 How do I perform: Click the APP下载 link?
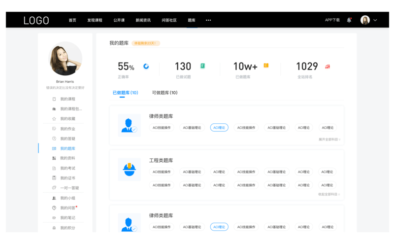click(x=332, y=20)
